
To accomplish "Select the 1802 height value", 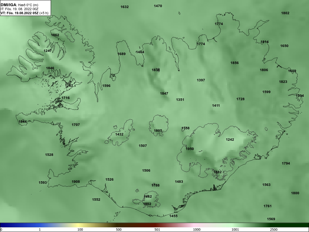I will (x=285, y=13).
